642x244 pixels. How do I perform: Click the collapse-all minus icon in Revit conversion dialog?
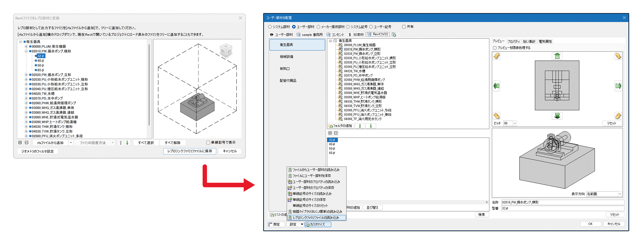(26, 143)
